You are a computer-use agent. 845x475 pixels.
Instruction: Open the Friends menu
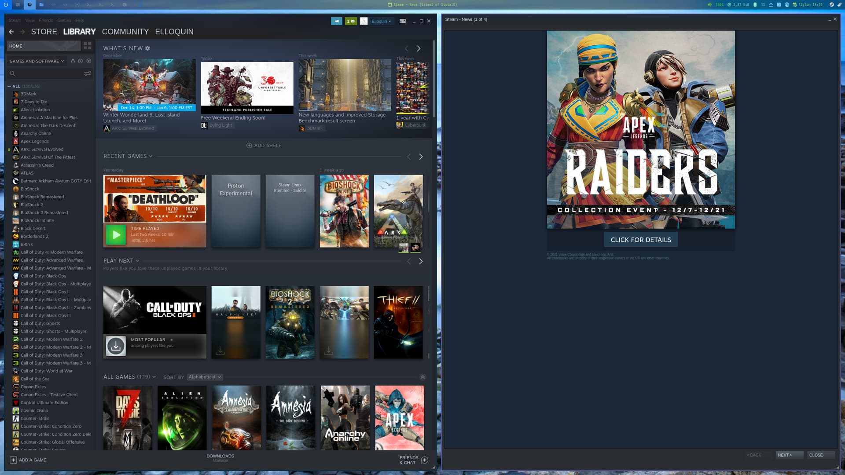click(45, 20)
